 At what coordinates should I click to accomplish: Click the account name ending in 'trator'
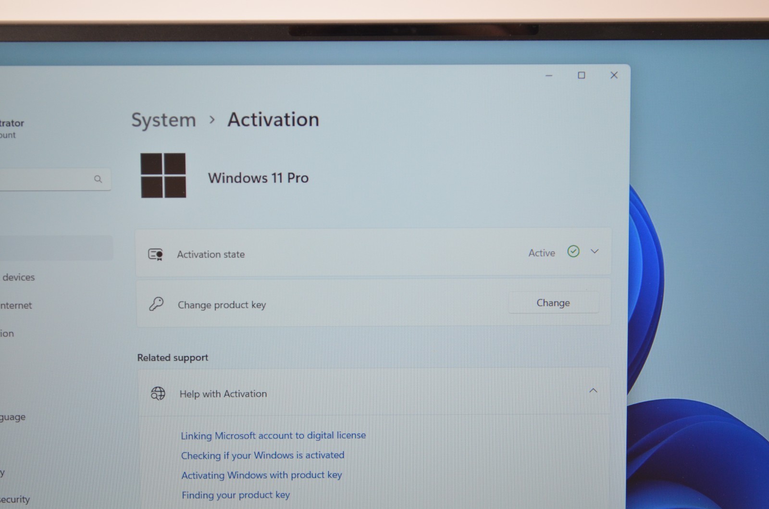12,123
